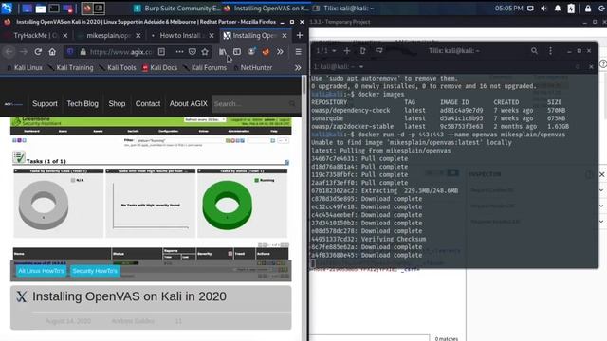Image resolution: width=607 pixels, height=341 pixels.
Task: Open Kali Docs bookmark
Action: (x=159, y=67)
